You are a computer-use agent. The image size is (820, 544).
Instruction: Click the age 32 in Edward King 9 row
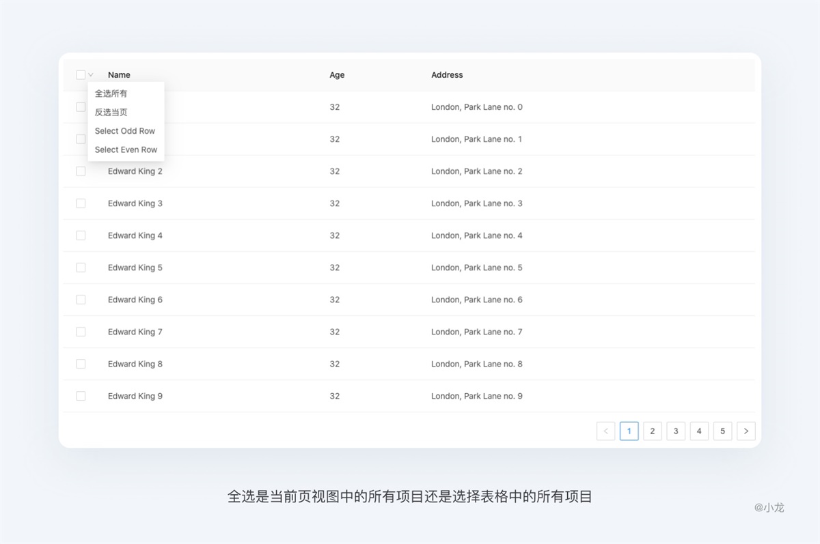click(x=335, y=396)
